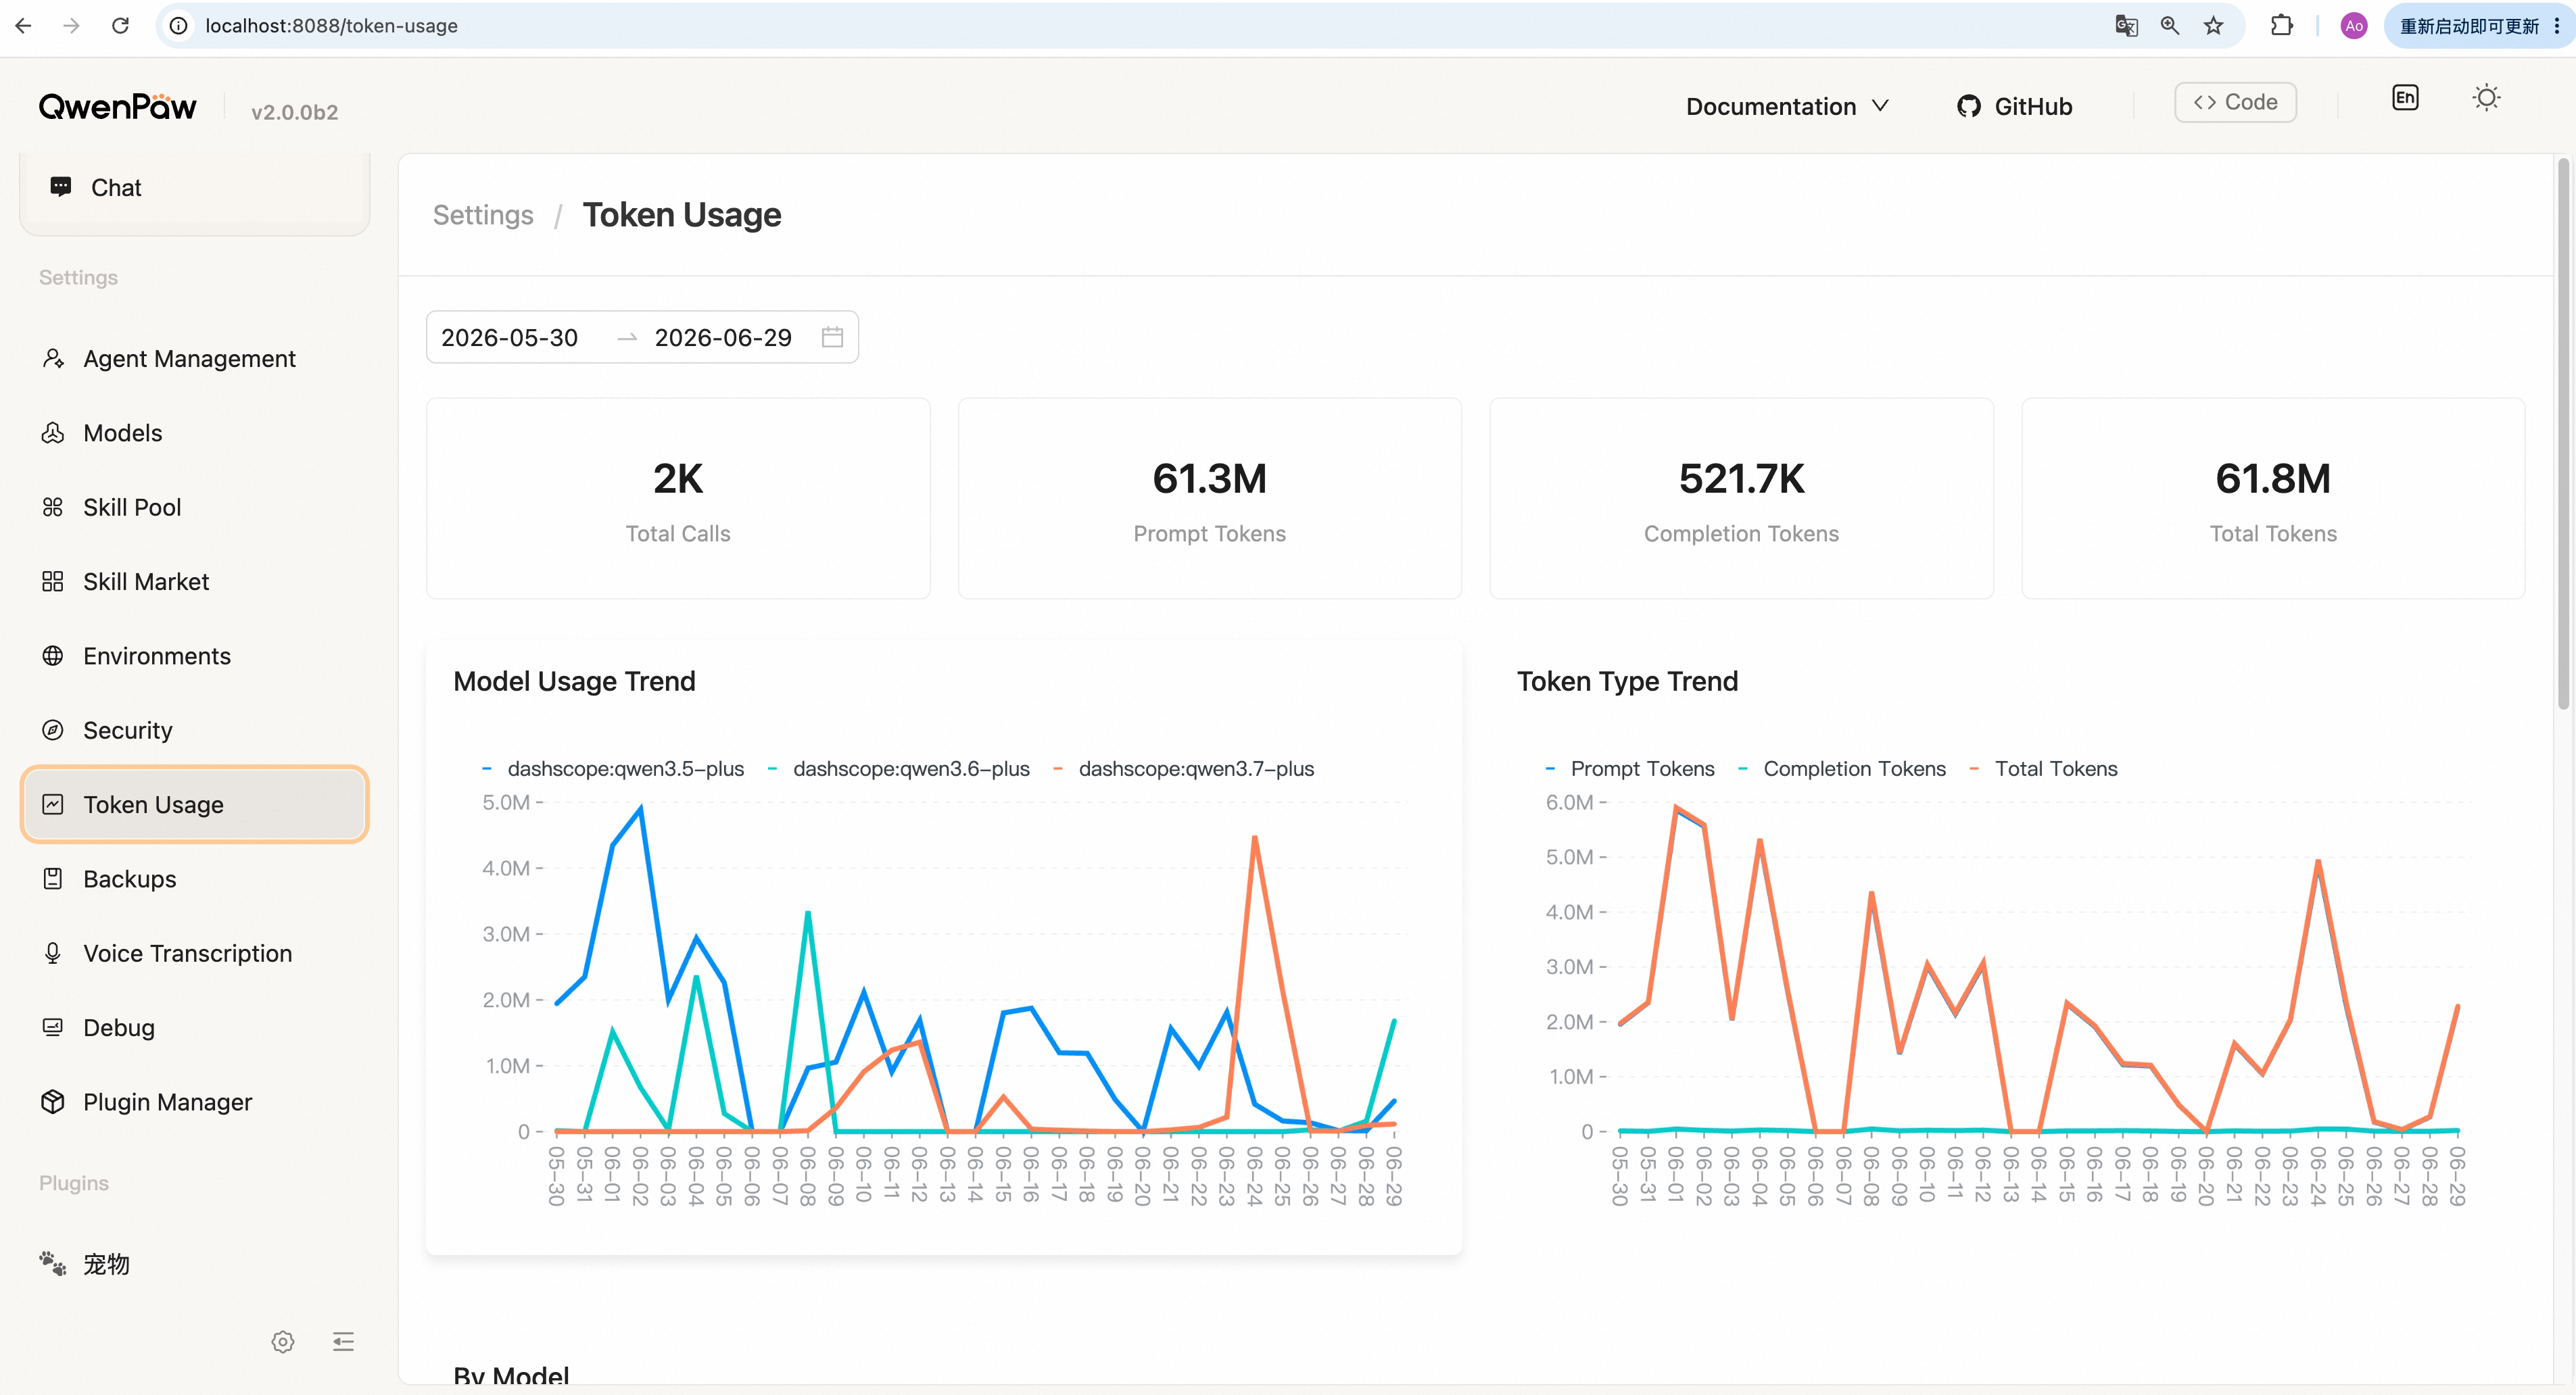Toggle dashscope:qwen3.5-plus legend series
Viewport: 2576px width, 1395px height.
pos(613,768)
